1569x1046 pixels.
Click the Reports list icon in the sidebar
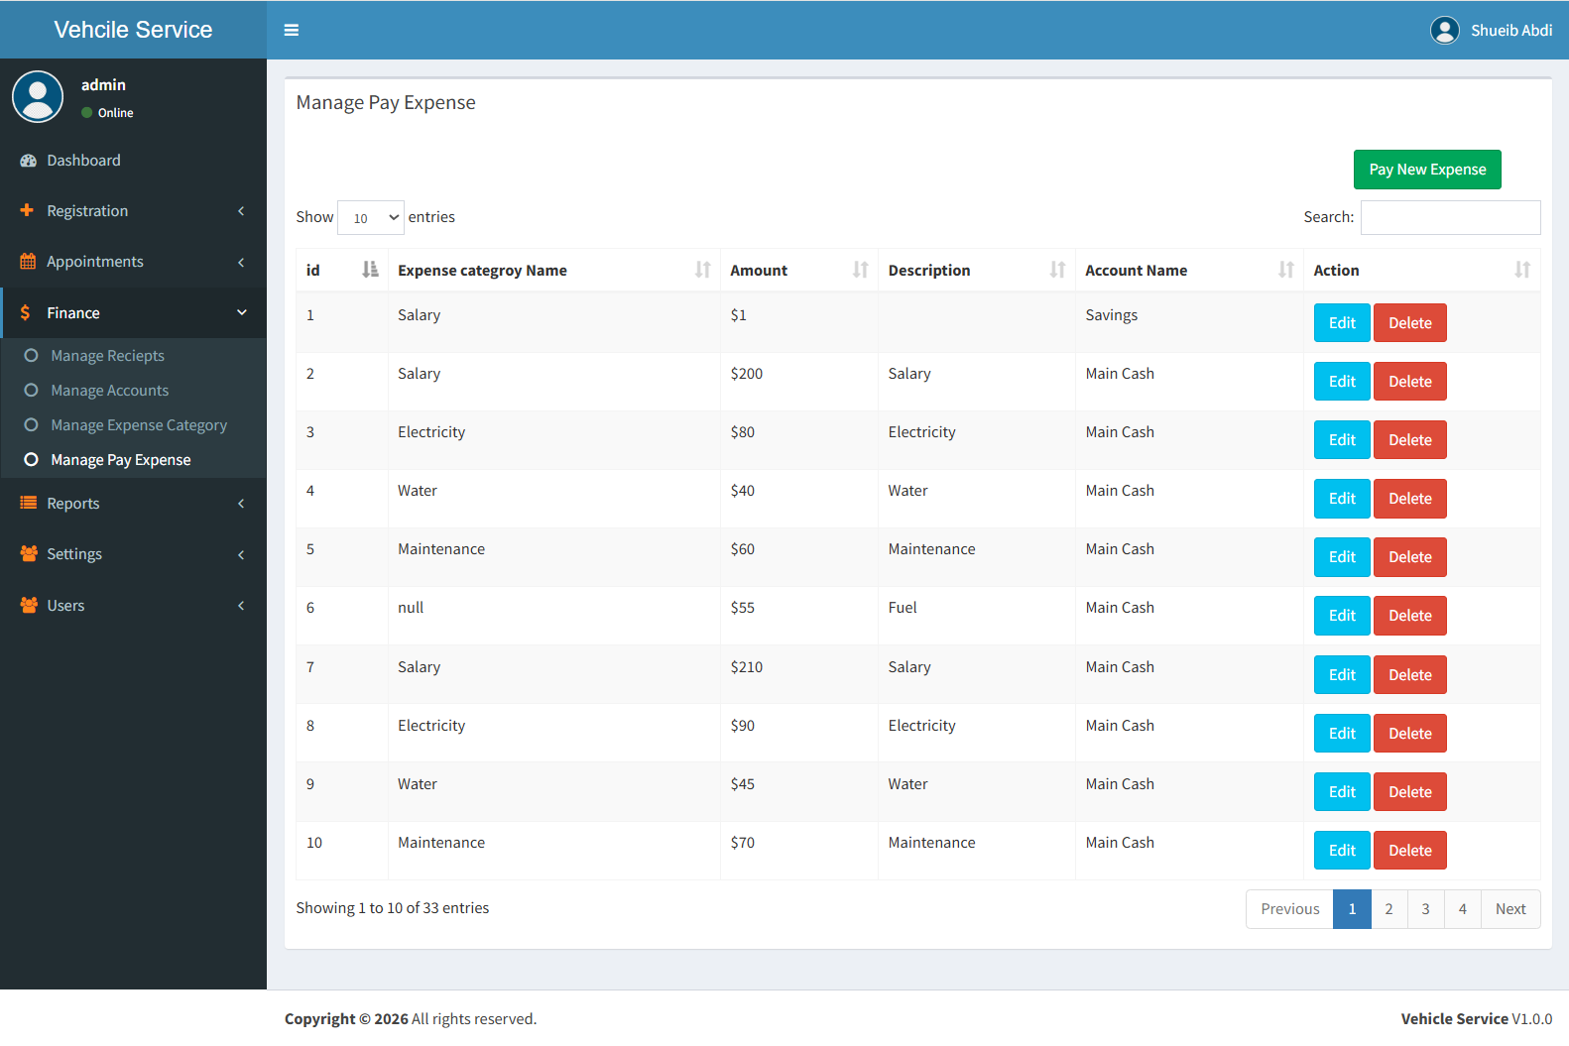(28, 503)
